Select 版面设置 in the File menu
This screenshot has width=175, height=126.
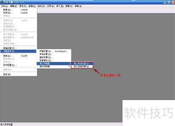[x=19, y=48]
